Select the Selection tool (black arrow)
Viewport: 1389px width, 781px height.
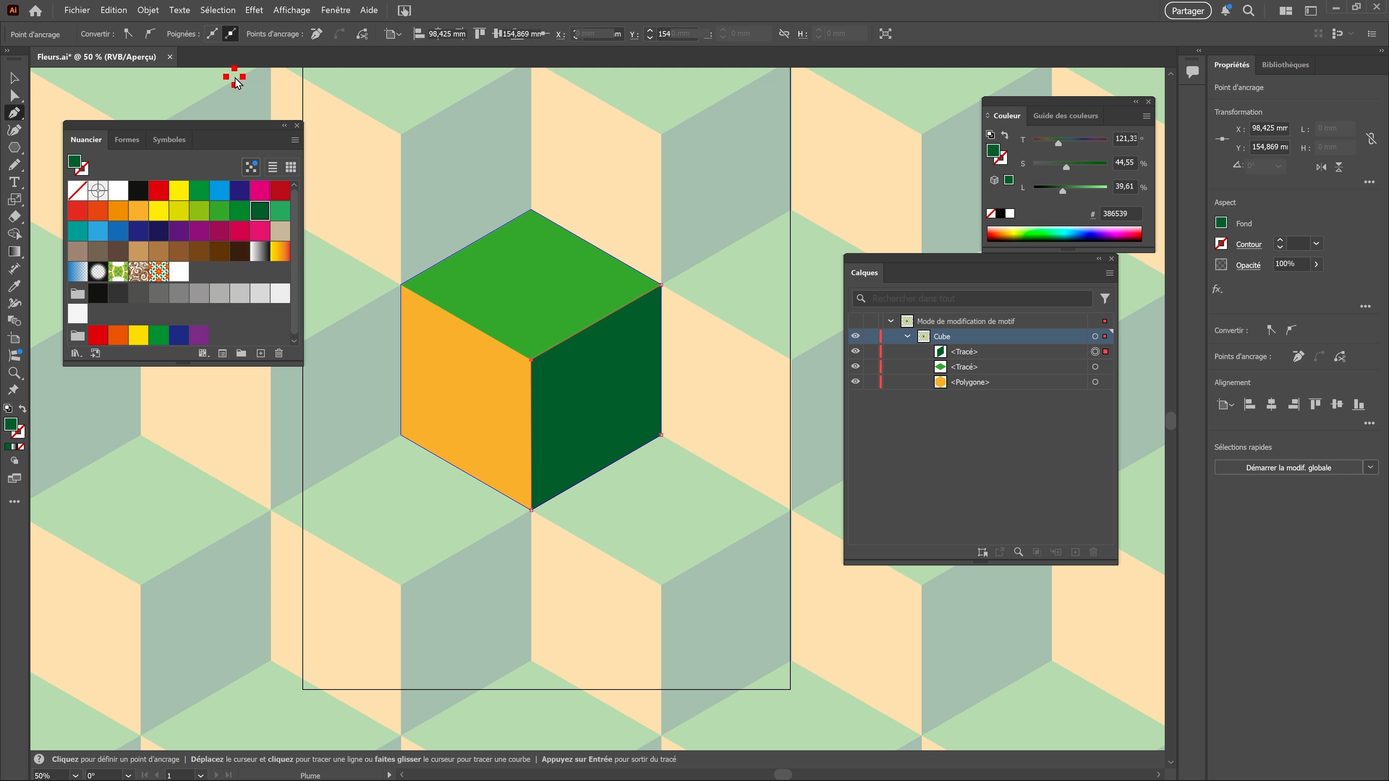pyautogui.click(x=14, y=79)
